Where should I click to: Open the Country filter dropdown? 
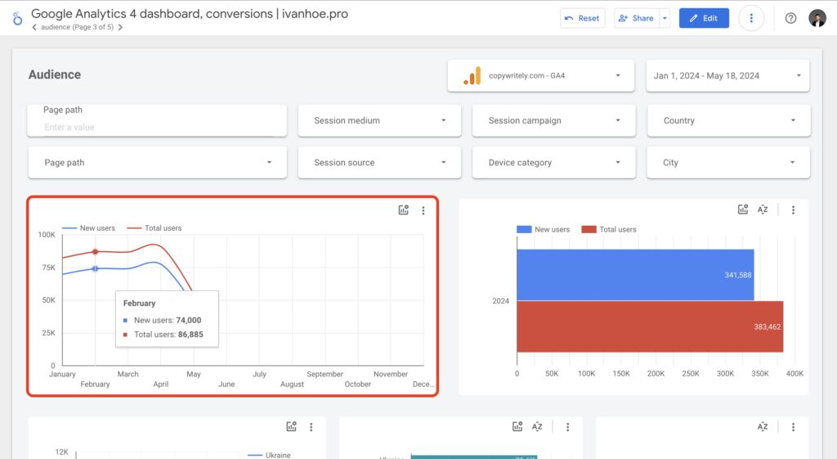[728, 120]
